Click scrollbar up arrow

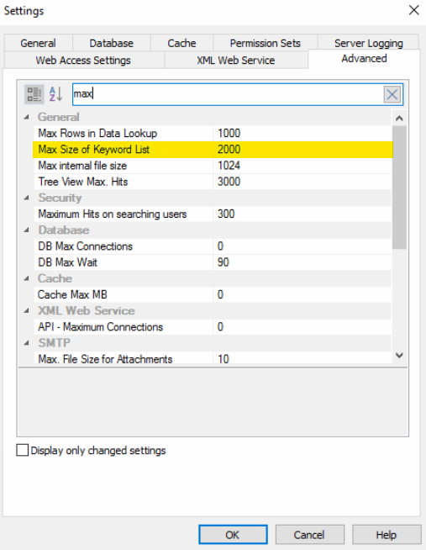[399, 119]
